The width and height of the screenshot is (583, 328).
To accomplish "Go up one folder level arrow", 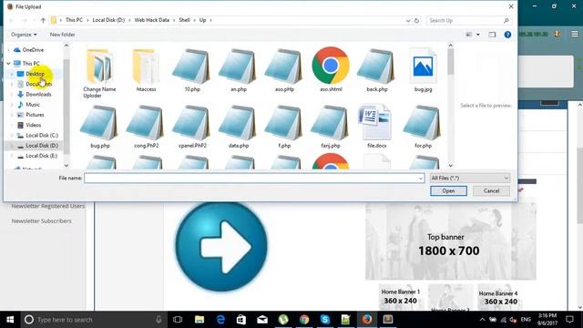I will 43,20.
